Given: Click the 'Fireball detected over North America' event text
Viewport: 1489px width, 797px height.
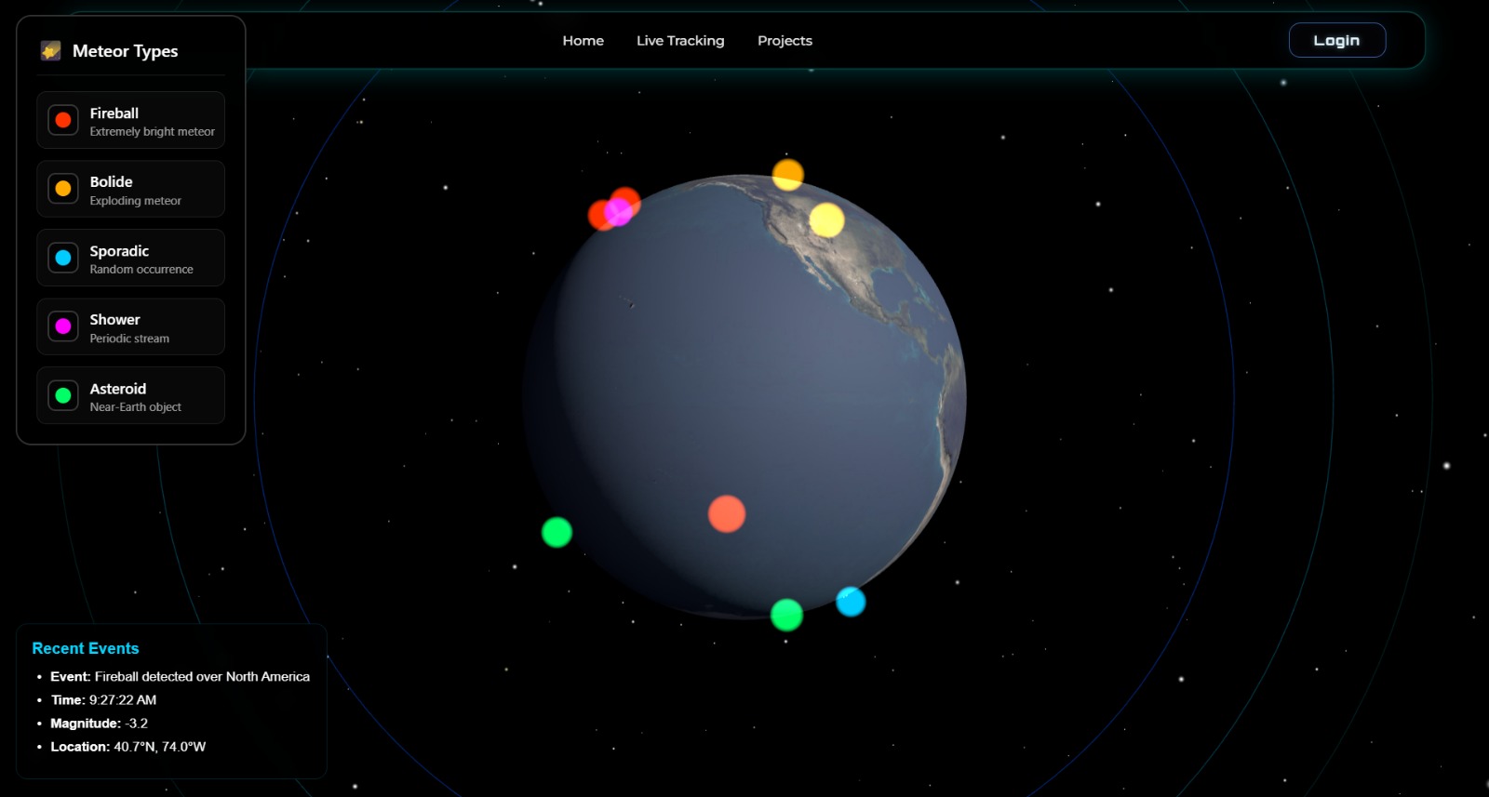Looking at the screenshot, I should [202, 676].
